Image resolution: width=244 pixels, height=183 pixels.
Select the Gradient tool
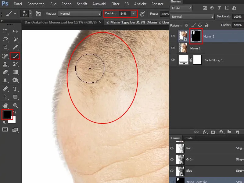pos(15,72)
